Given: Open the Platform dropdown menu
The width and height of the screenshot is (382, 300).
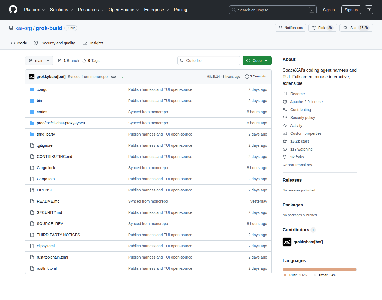Looking at the screenshot, I should coord(35,10).
